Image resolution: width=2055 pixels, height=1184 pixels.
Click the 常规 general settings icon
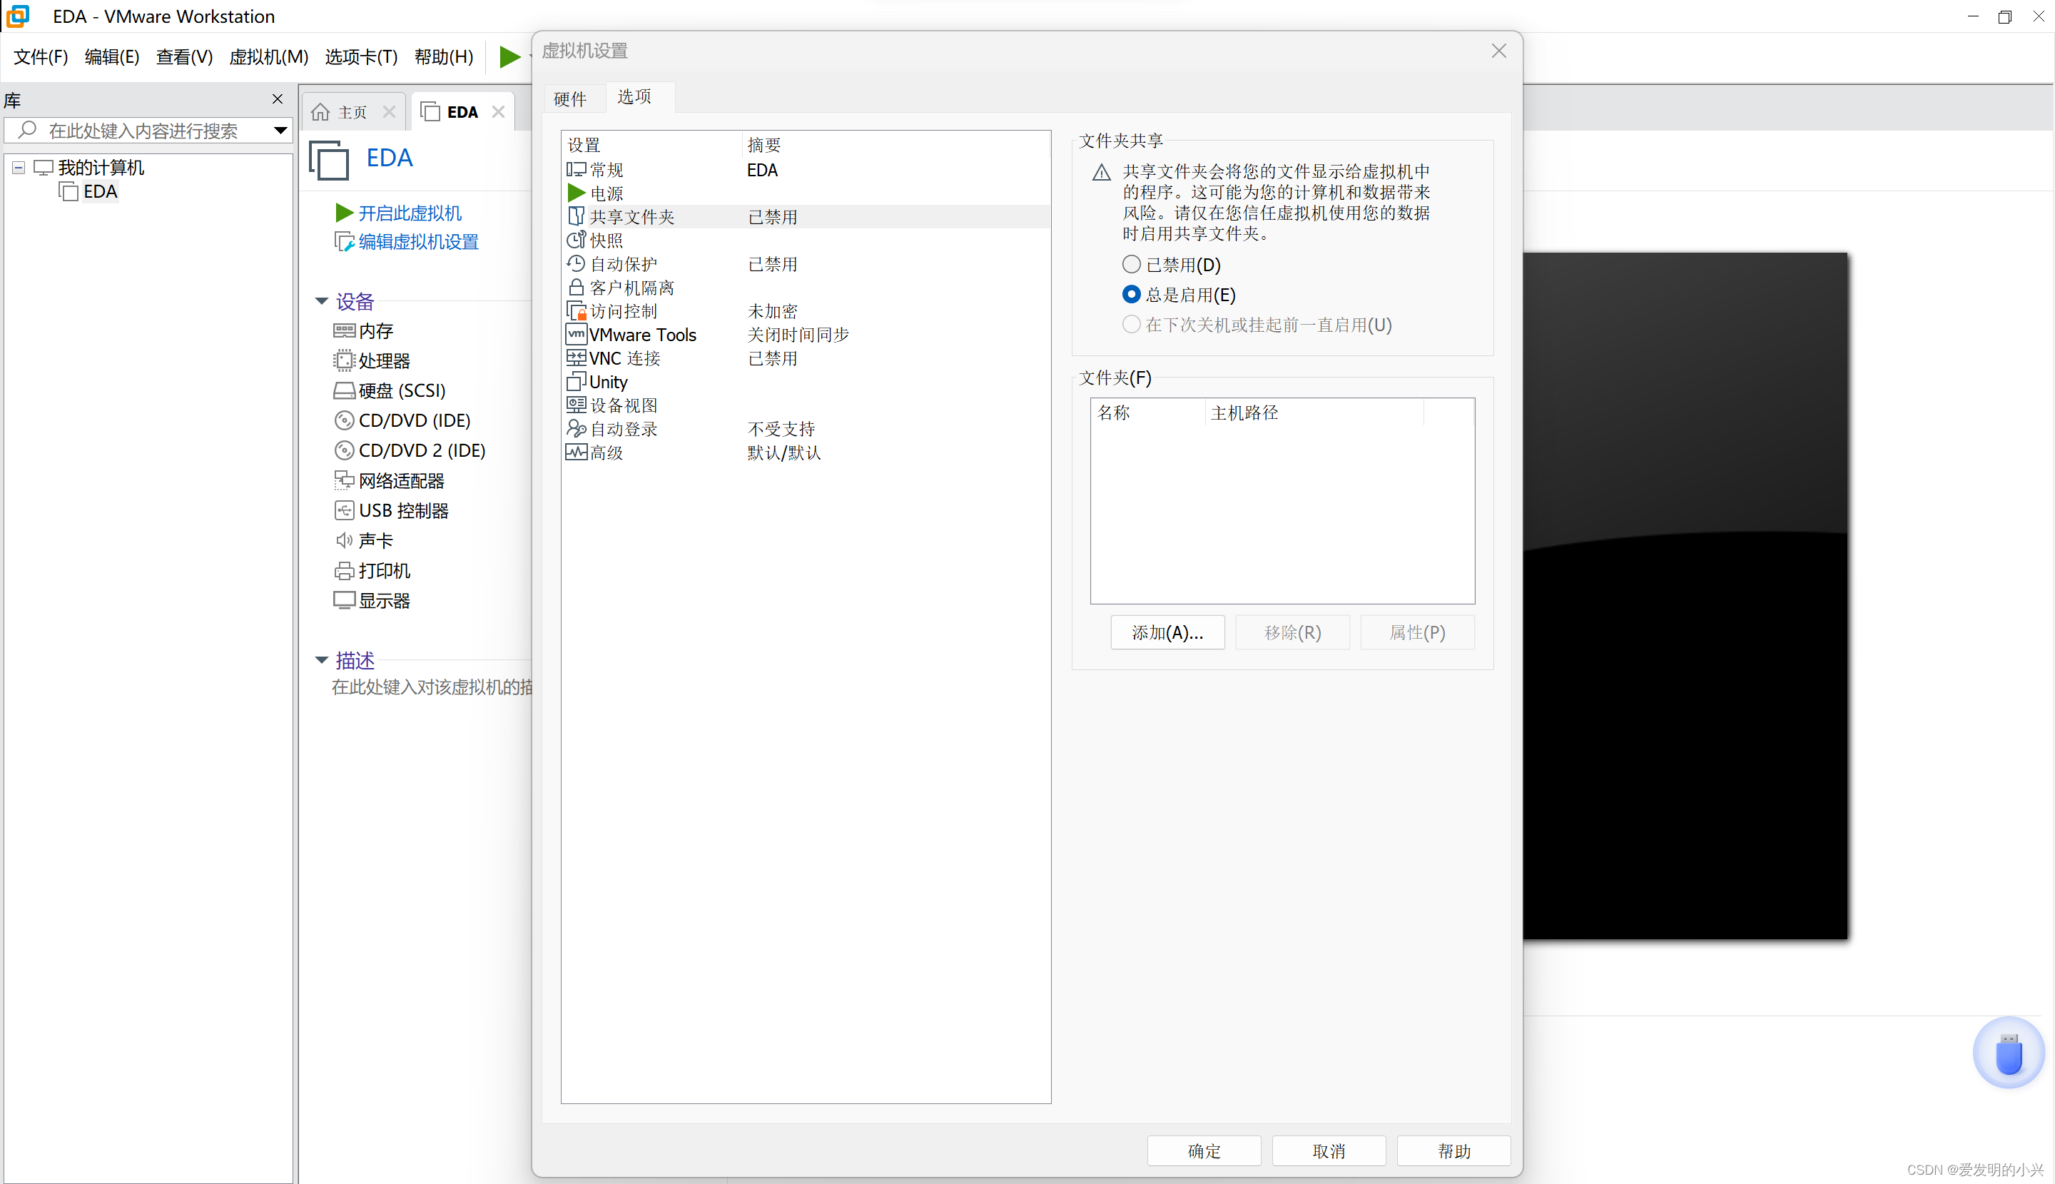[x=577, y=169]
